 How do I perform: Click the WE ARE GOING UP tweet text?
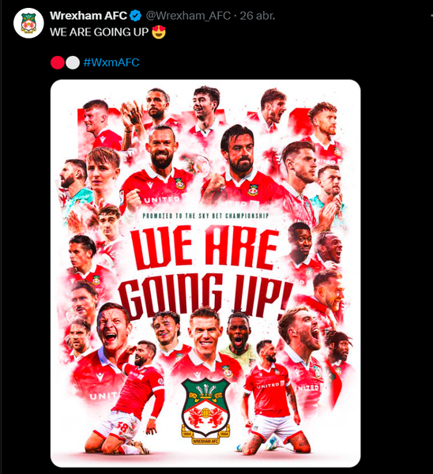pyautogui.click(x=100, y=32)
